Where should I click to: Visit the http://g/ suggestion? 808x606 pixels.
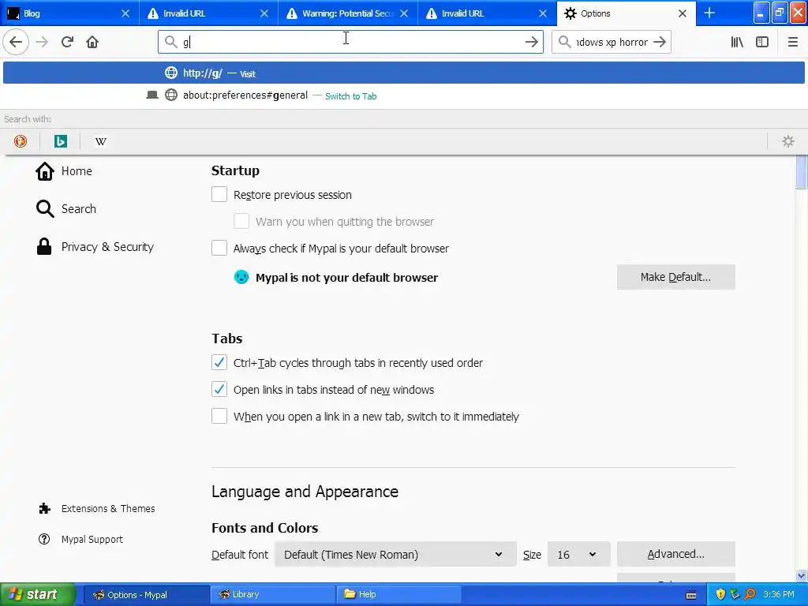pos(404,73)
